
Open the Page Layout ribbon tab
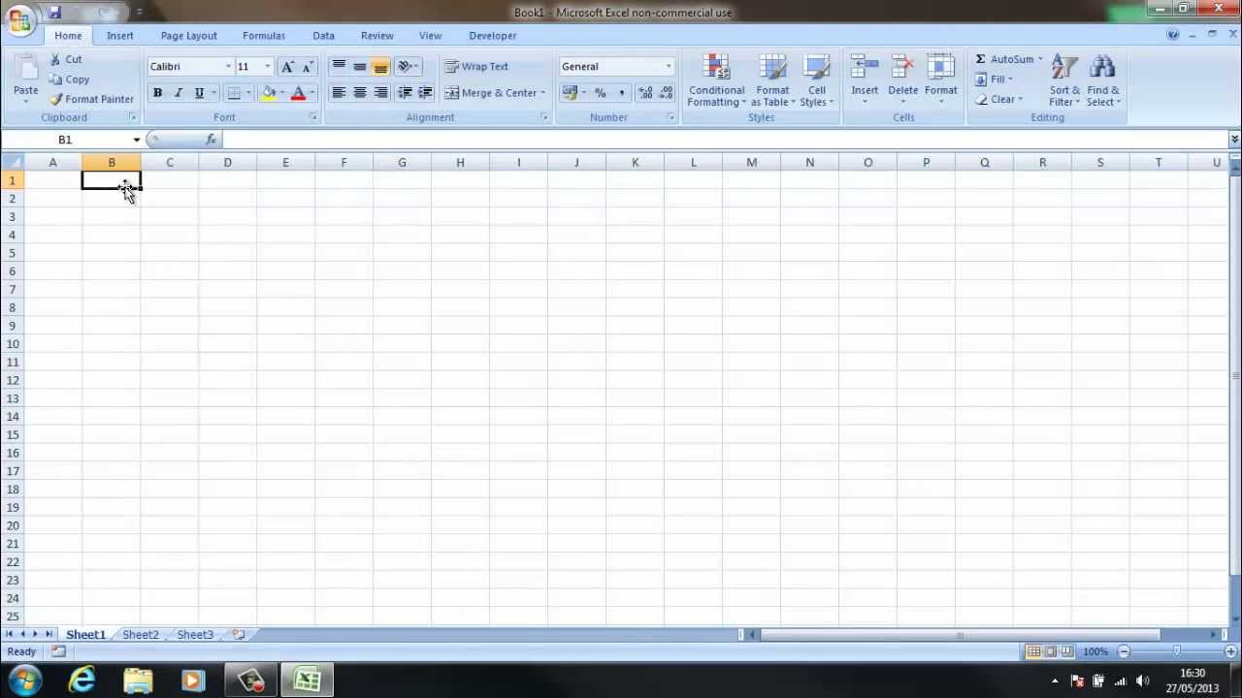(x=189, y=36)
